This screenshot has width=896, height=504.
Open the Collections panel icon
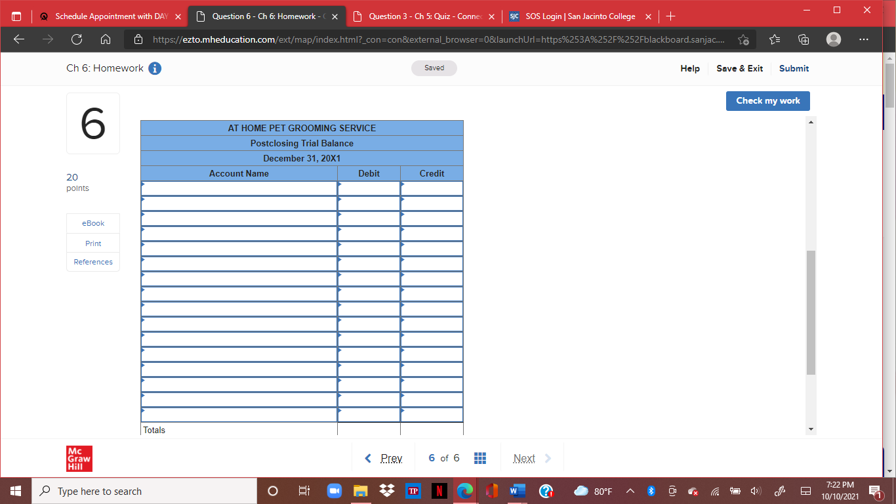pos(803,39)
